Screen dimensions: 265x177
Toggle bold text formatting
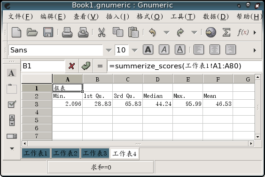click(148, 50)
